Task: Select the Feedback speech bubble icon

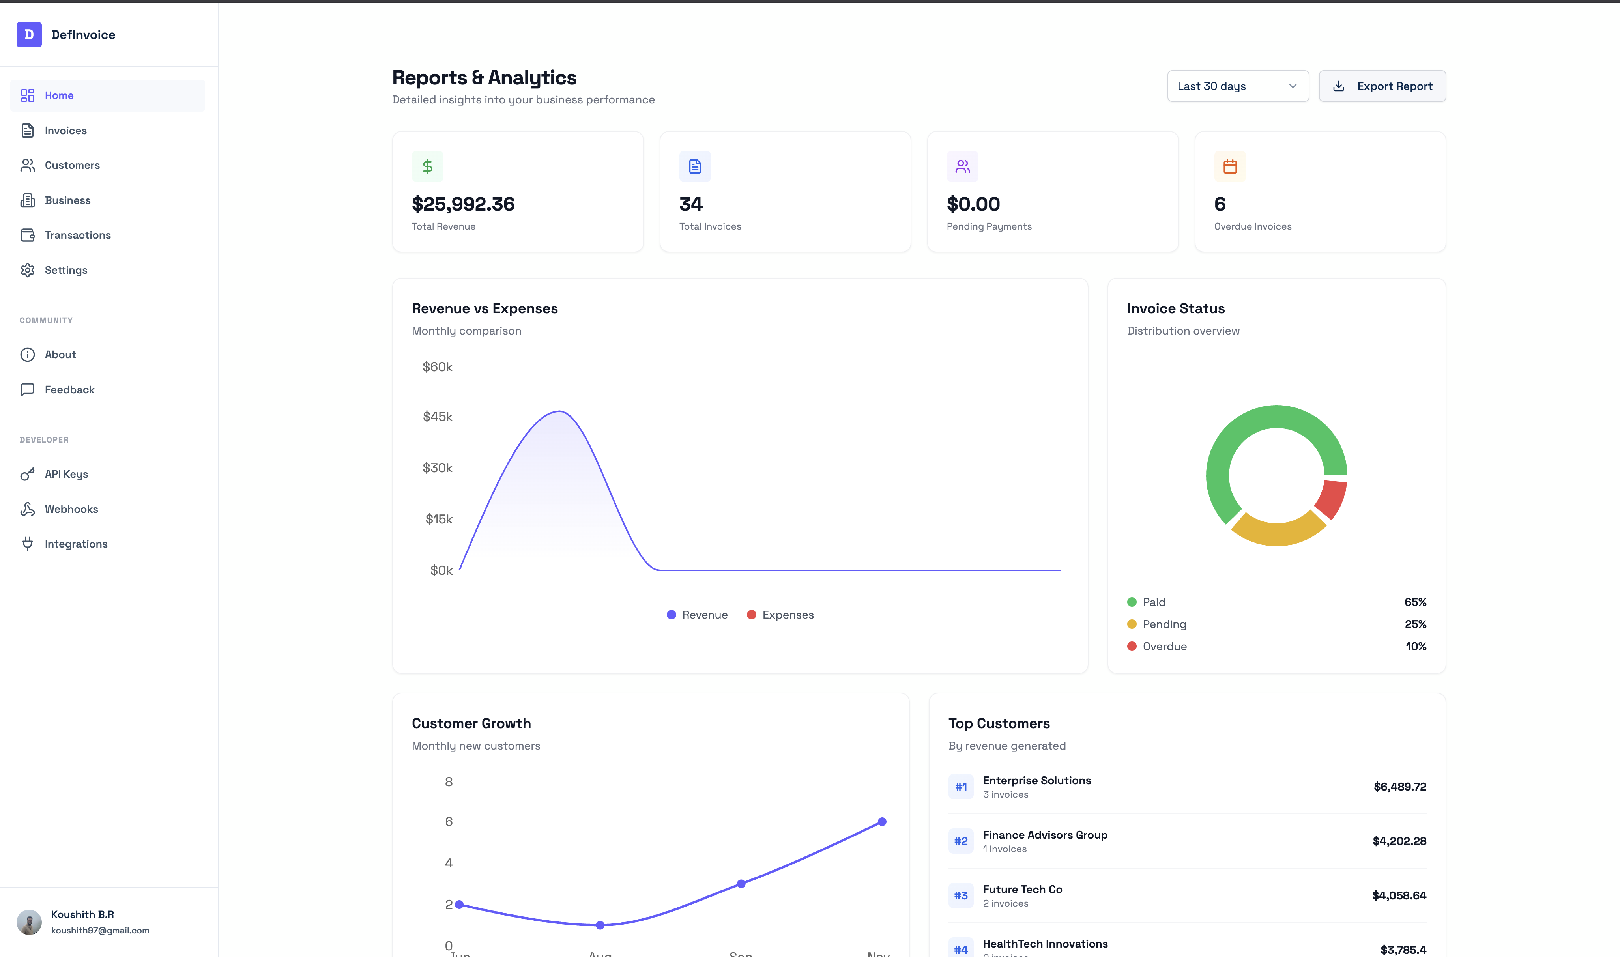Action: [28, 389]
